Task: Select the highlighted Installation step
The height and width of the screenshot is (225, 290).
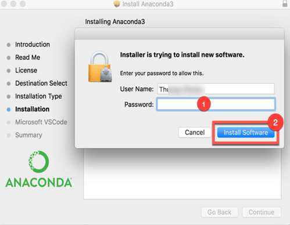Action: [32, 109]
